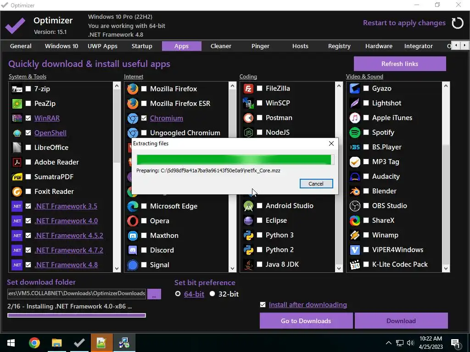Go to the Hosts tab
The image size is (470, 352).
click(300, 46)
